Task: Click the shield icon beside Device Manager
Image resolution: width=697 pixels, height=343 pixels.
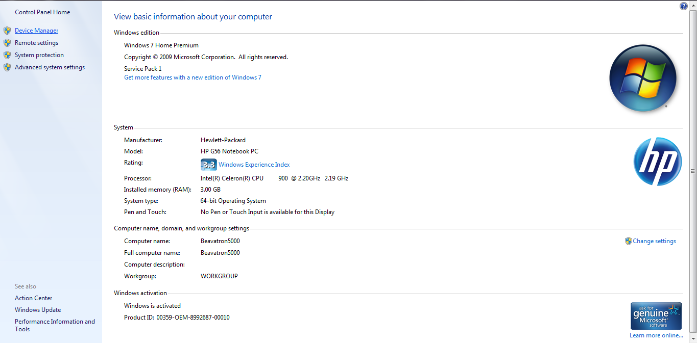Action: tap(7, 31)
